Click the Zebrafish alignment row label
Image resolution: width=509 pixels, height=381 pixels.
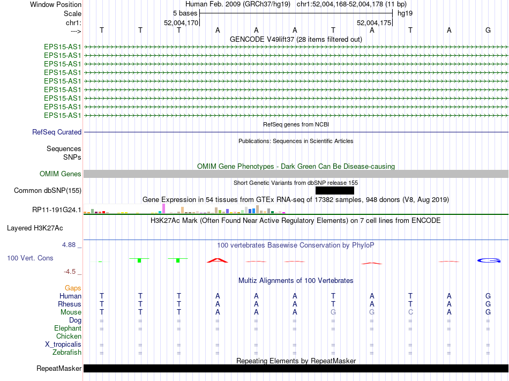67,352
